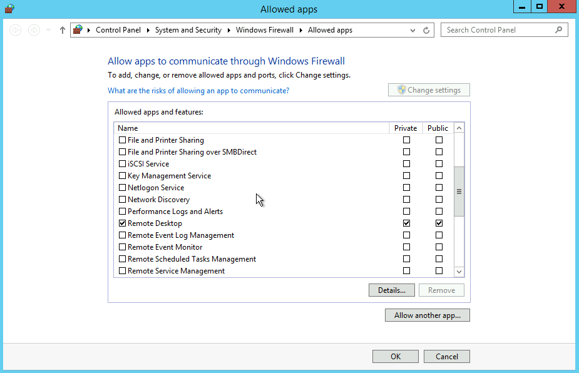Screen dimensions: 579x373
Task: Click the Change settings button
Action: point(429,89)
